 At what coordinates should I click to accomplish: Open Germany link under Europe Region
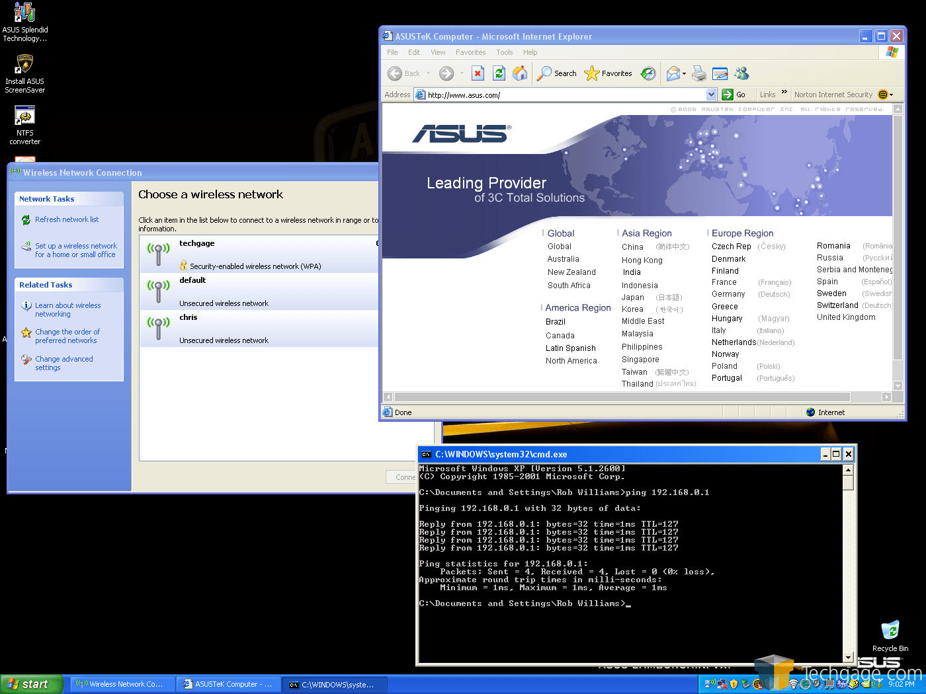tap(728, 294)
